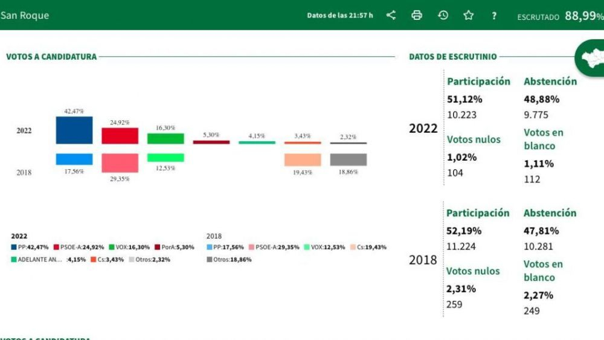
Task: Open help question mark icon
Action: [494, 16]
